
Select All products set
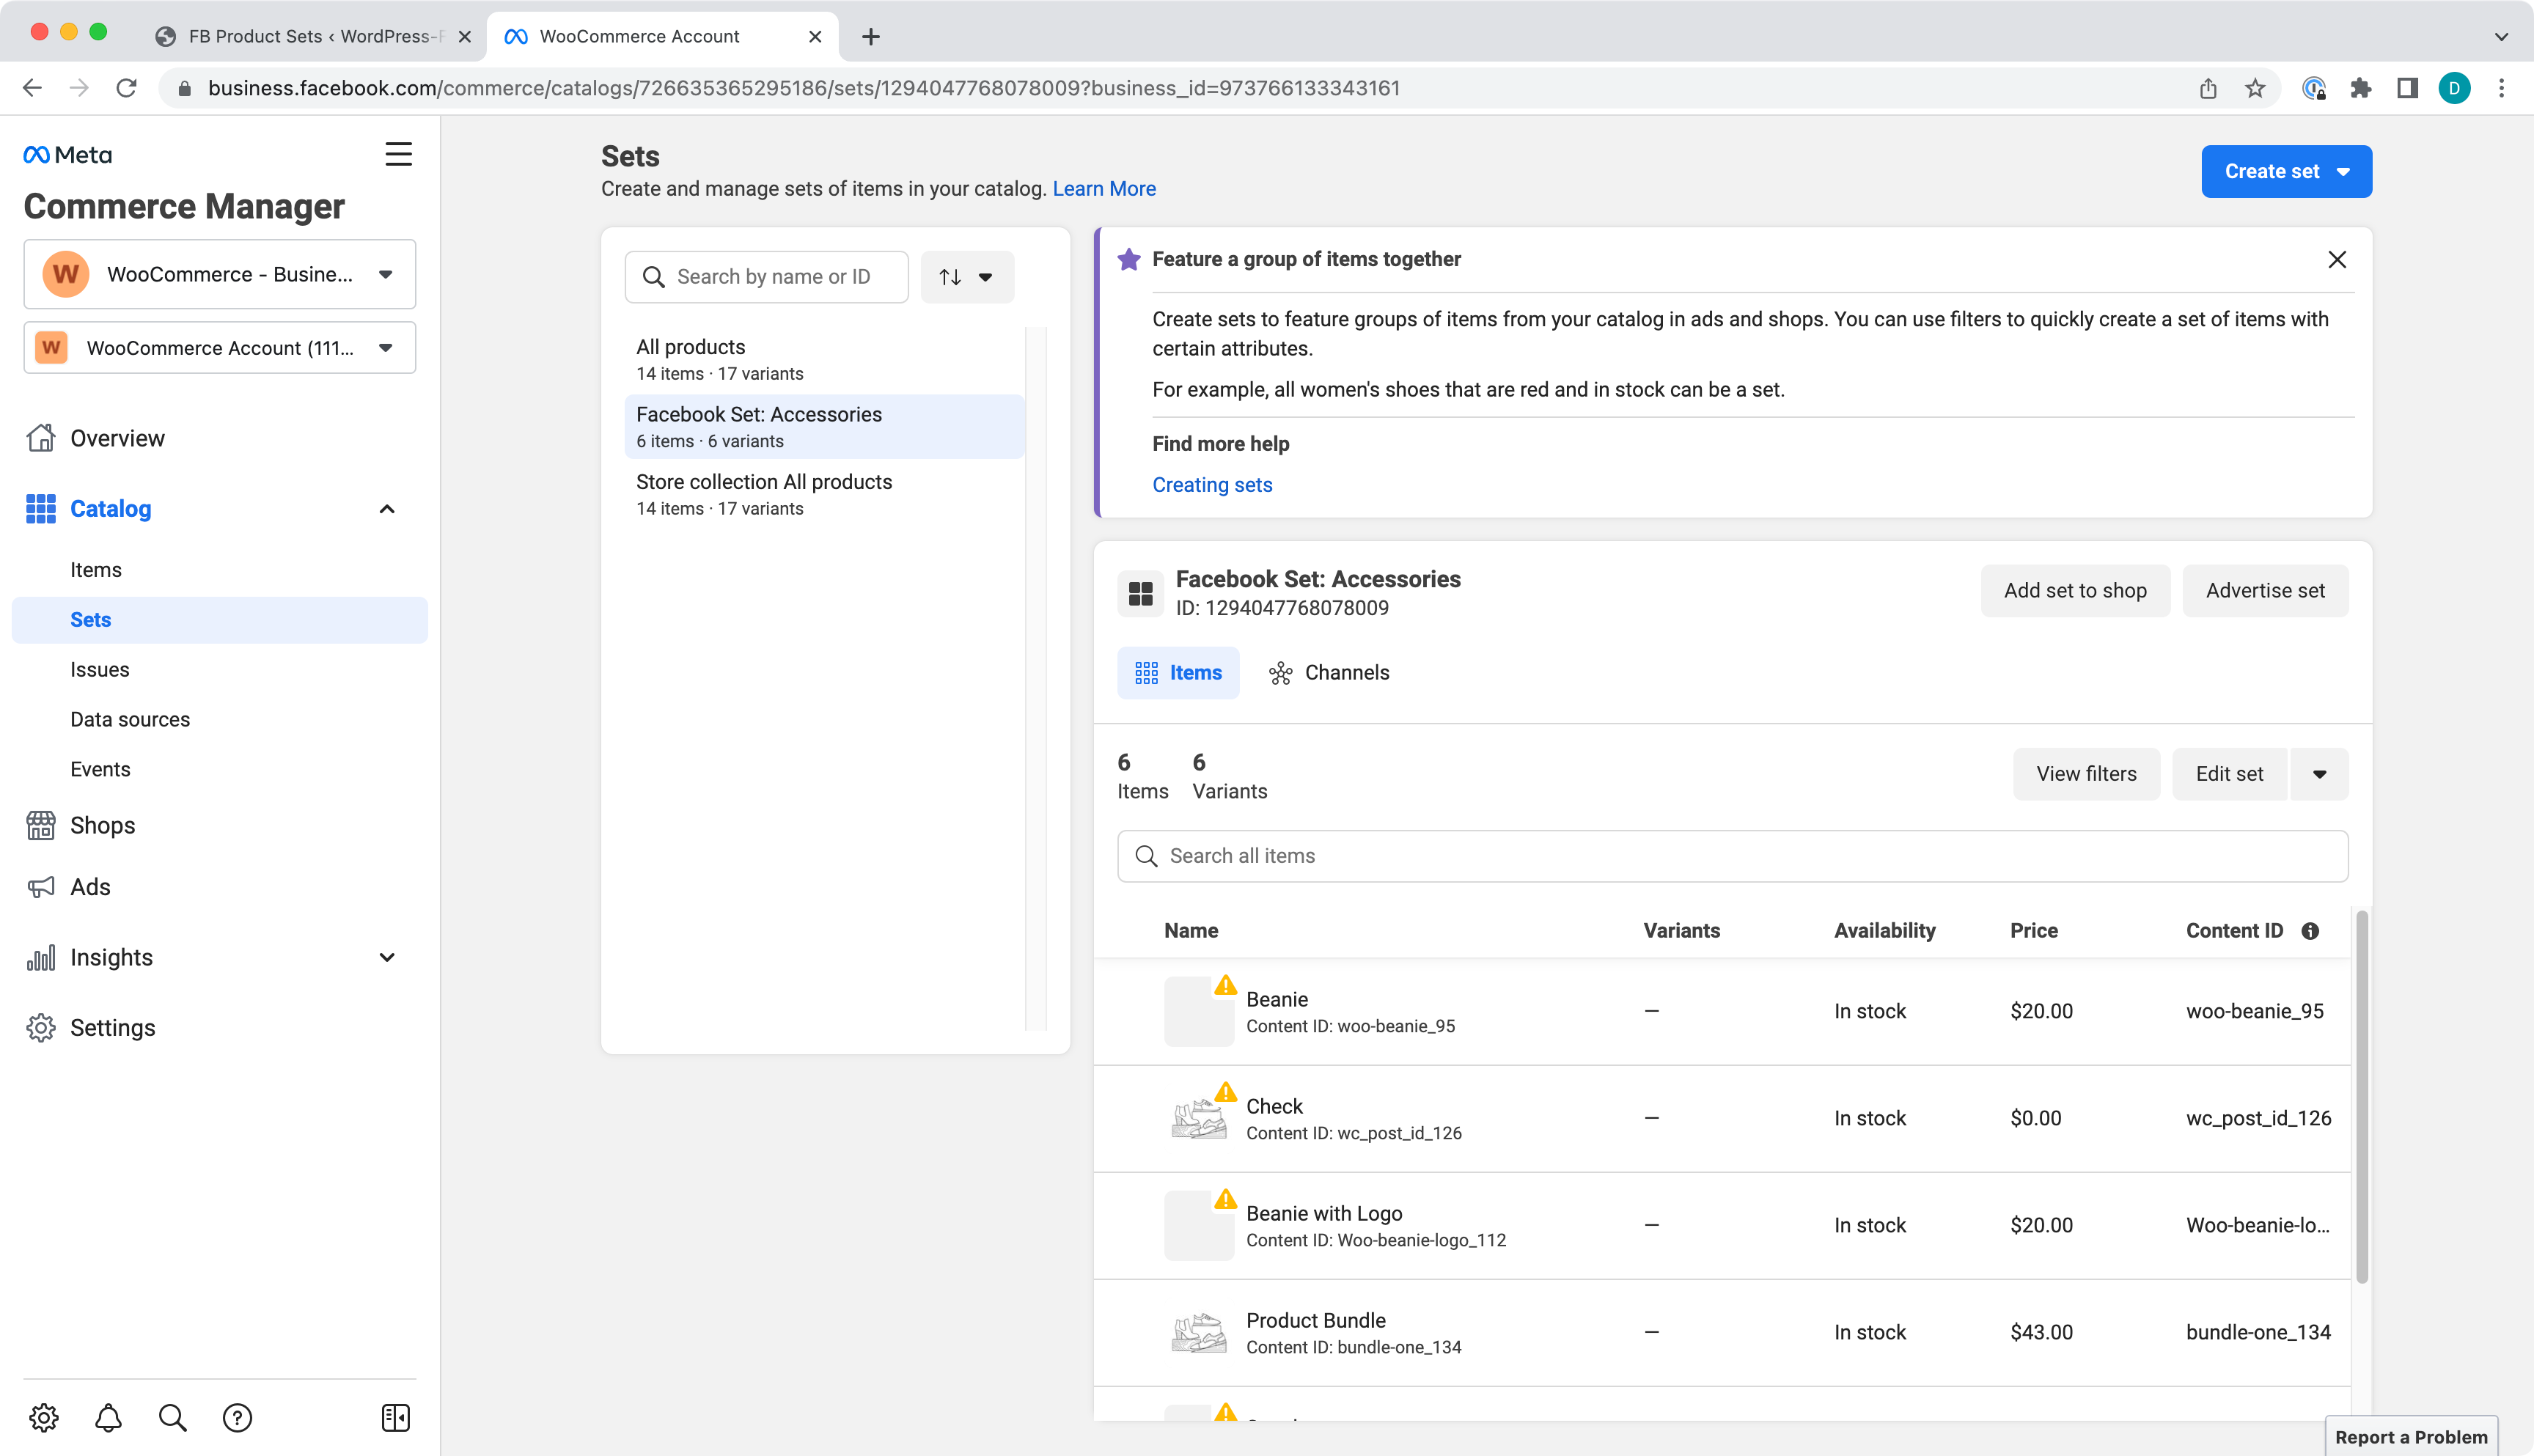pyautogui.click(x=824, y=359)
